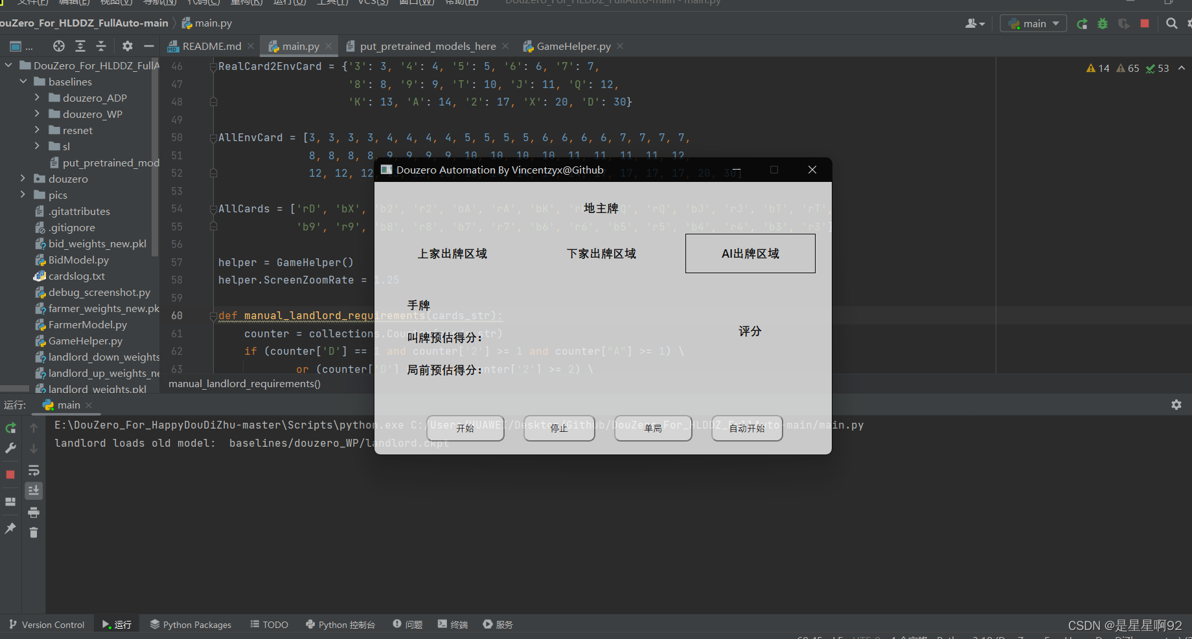1192x639 pixels.
Task: Select the BidModel.py file in tree
Action: point(78,260)
